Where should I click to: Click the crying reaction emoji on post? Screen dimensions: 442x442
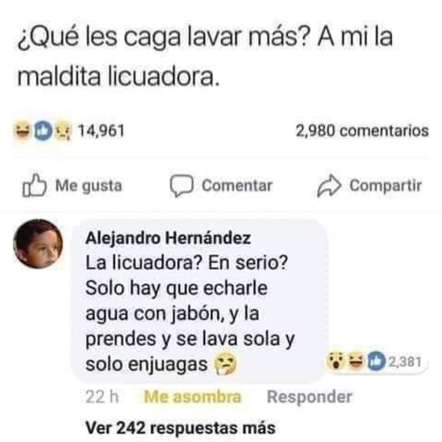pyautogui.click(x=63, y=131)
